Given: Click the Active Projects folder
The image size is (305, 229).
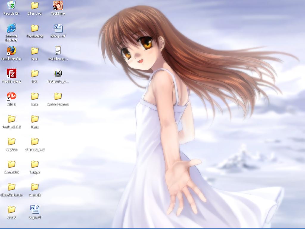Looking at the screenshot, I should coord(58,96).
